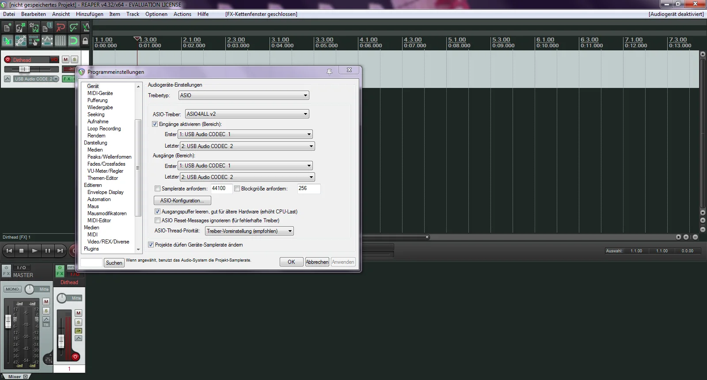Open the Treibertyp ASIO dropdown
The width and height of the screenshot is (707, 380).
243,95
